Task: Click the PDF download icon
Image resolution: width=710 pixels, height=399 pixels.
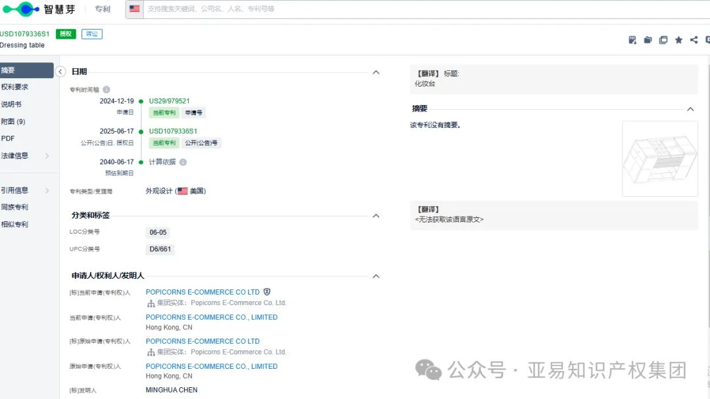Action: [x=632, y=40]
